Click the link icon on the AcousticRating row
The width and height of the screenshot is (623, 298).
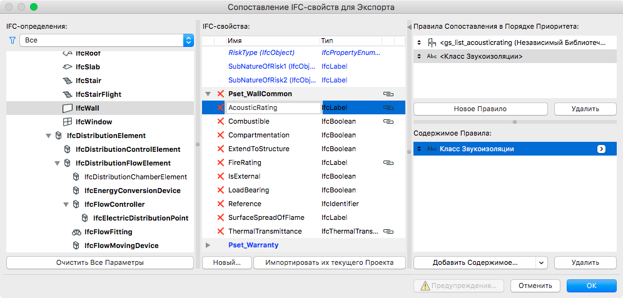coord(388,107)
